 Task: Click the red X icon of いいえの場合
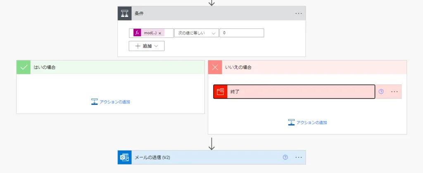(215, 67)
